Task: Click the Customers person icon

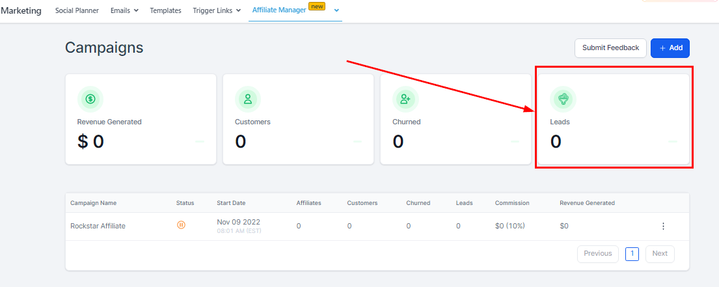Action: tap(248, 99)
